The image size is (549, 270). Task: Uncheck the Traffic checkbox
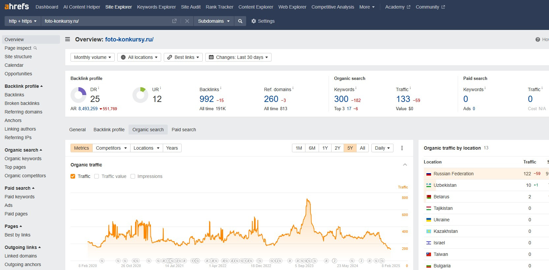pos(73,176)
